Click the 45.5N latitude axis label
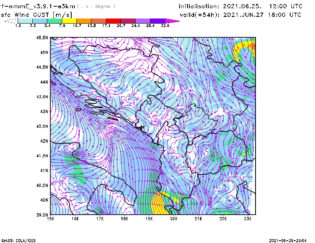 click(43, 38)
